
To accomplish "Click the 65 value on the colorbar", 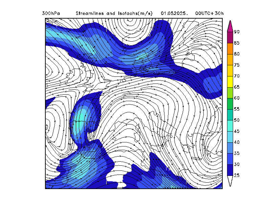I will [237, 87].
